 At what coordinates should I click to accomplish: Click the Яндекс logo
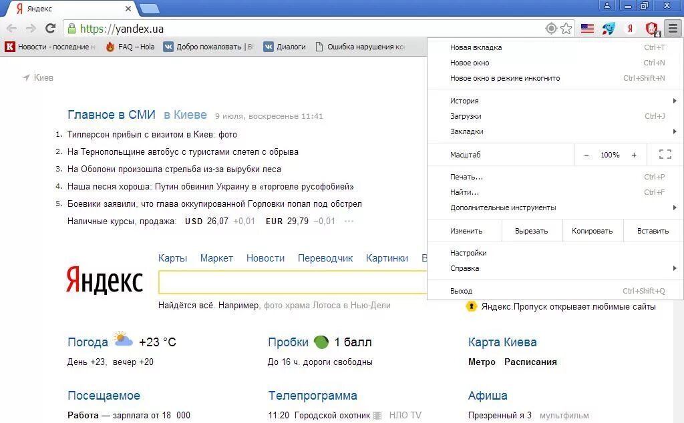point(104,280)
